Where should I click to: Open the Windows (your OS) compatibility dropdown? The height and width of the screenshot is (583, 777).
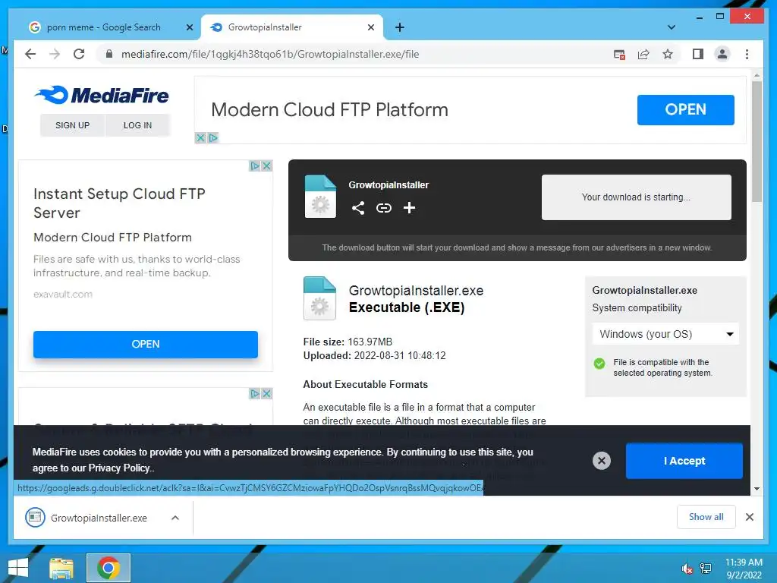point(665,334)
